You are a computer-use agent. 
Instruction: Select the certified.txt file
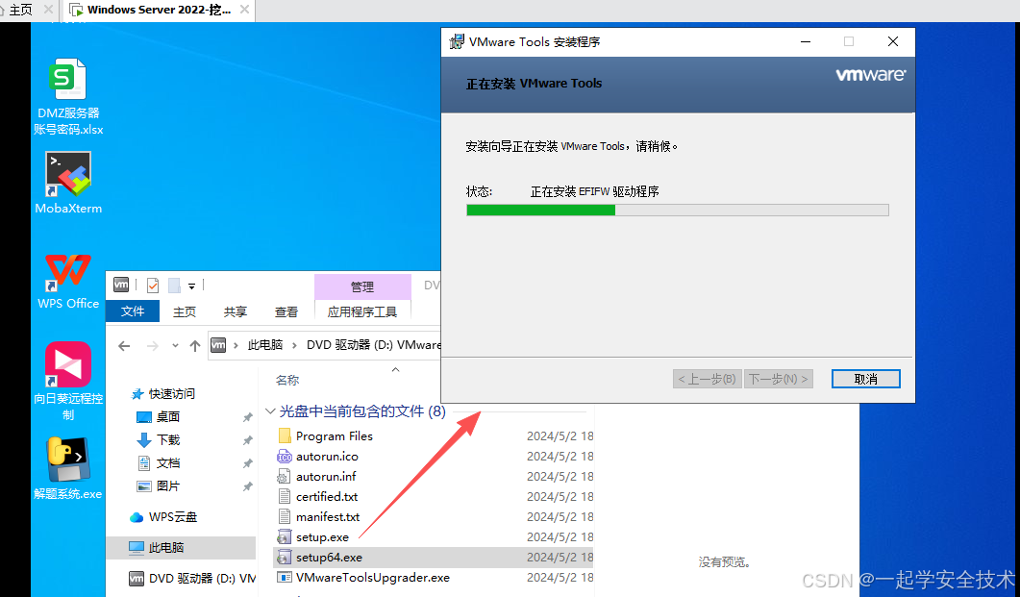tap(327, 497)
